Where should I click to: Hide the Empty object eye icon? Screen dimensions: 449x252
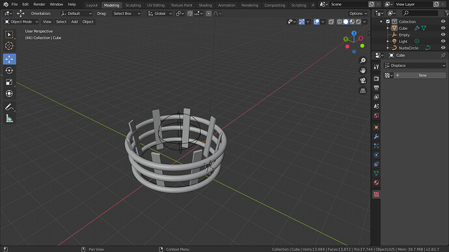[443, 35]
